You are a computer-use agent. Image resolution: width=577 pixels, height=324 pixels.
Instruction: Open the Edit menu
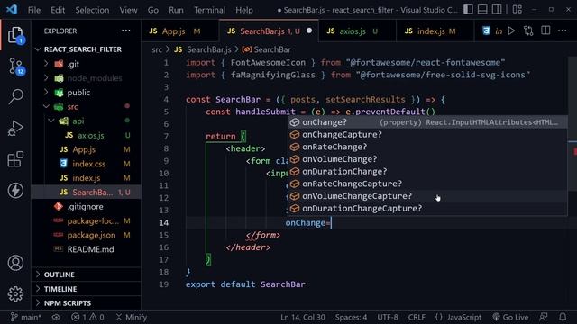click(58, 10)
